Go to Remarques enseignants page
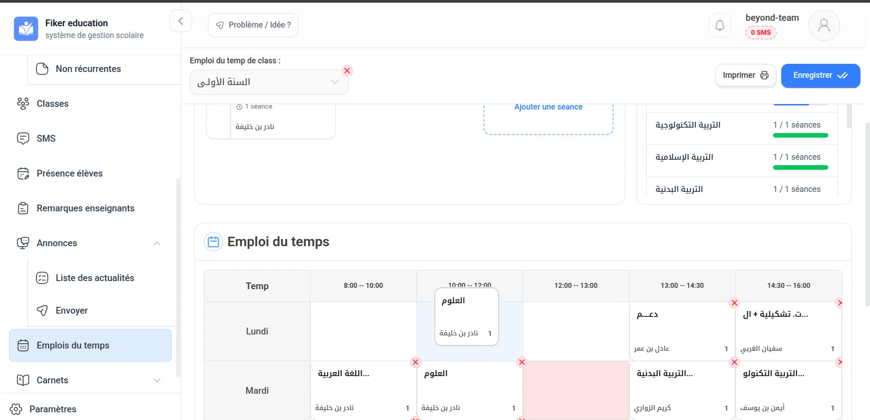 coord(85,208)
